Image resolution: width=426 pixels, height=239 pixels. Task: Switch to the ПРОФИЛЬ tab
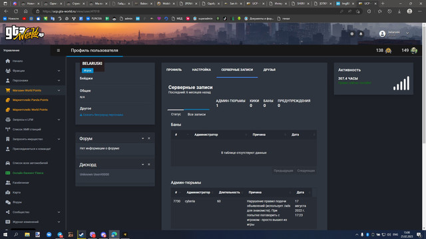(x=174, y=70)
